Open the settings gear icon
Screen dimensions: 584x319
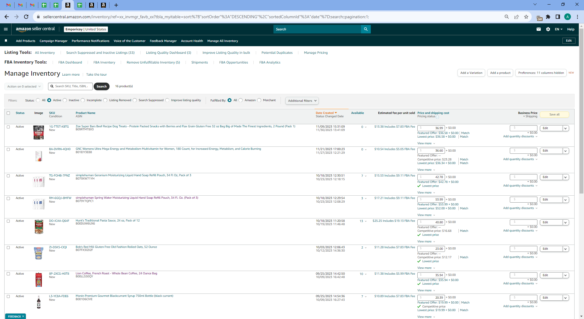pyautogui.click(x=548, y=29)
